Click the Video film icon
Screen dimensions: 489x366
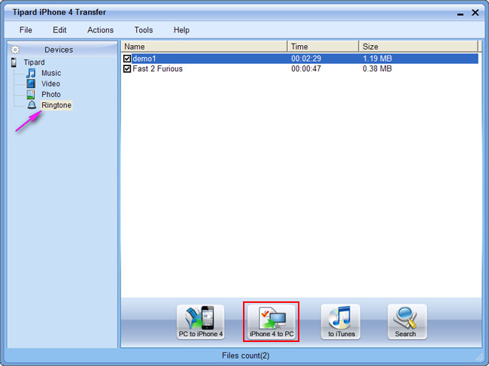[31, 83]
